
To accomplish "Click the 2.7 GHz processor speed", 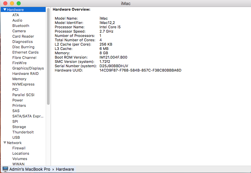I will coord(106,31).
